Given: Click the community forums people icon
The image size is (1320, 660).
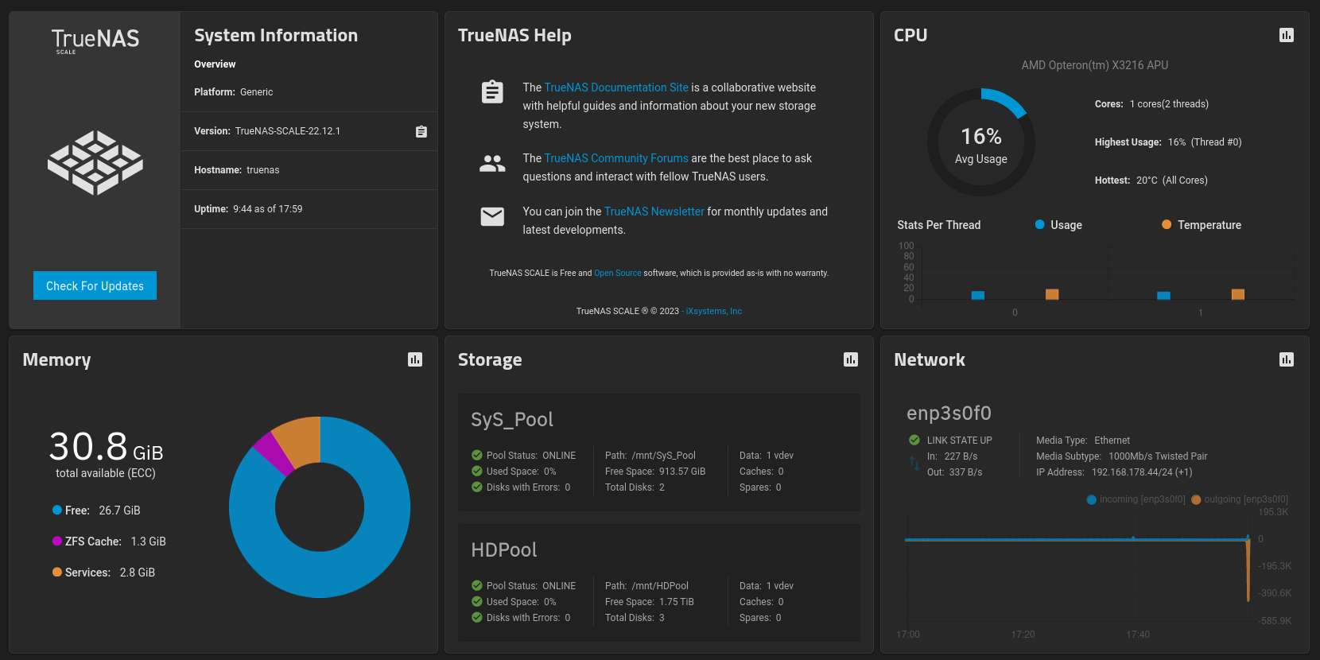Looking at the screenshot, I should pyautogui.click(x=492, y=164).
